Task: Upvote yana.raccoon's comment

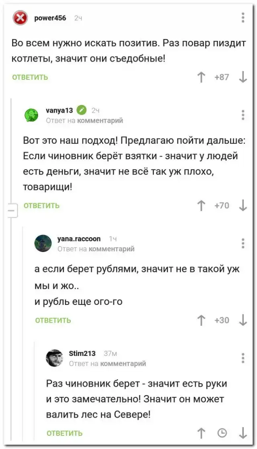Action: coord(201,320)
